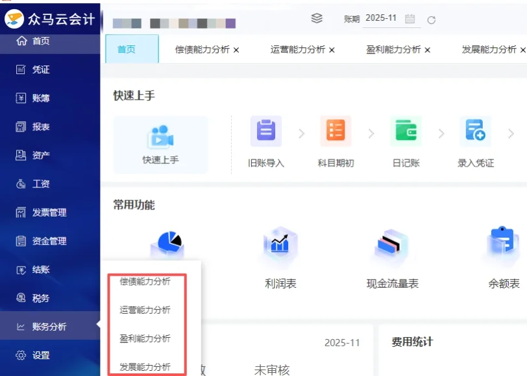Viewport: 527px width, 376px height.
Task: Open the 日记账 green wallet icon
Action: (x=406, y=131)
